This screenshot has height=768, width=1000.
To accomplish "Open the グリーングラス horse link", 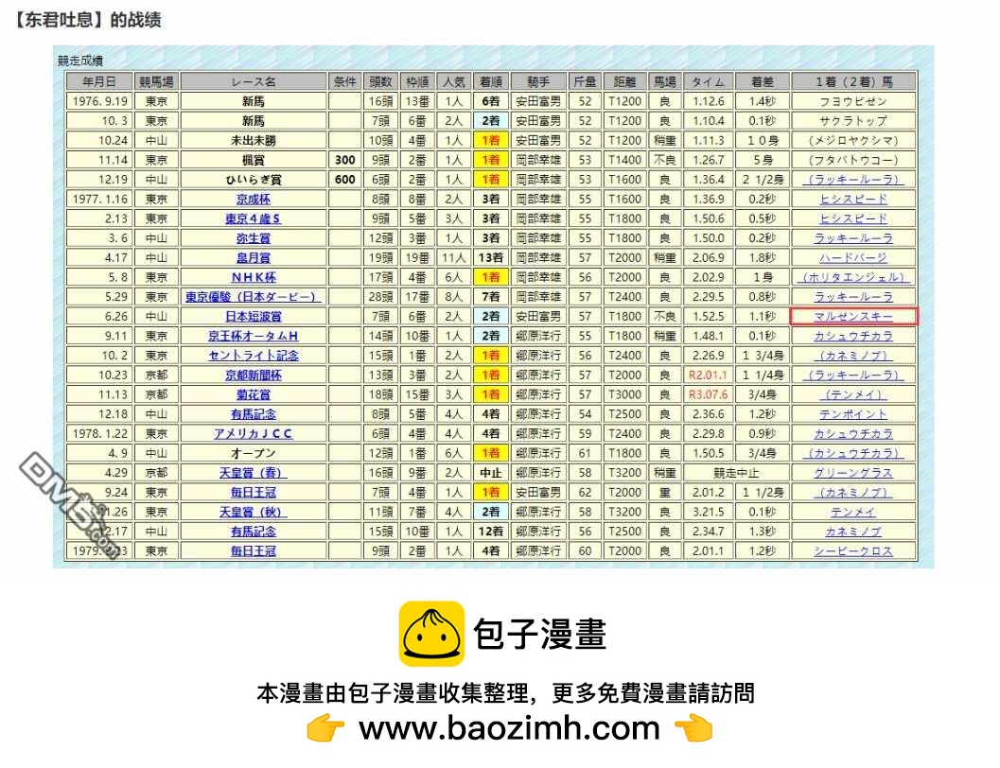I will (853, 473).
